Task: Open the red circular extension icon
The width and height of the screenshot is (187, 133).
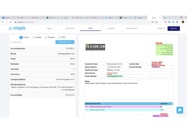Action: tap(165, 22)
